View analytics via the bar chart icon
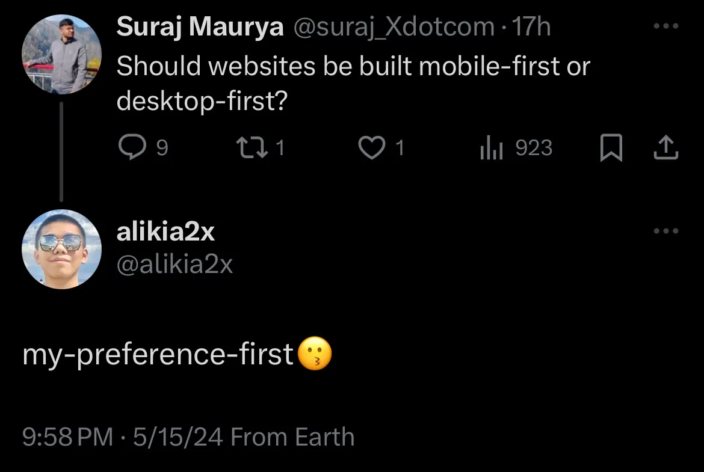This screenshot has height=472, width=704. click(x=490, y=148)
